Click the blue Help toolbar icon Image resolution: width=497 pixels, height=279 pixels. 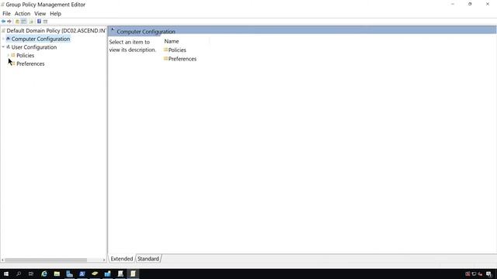click(x=39, y=22)
